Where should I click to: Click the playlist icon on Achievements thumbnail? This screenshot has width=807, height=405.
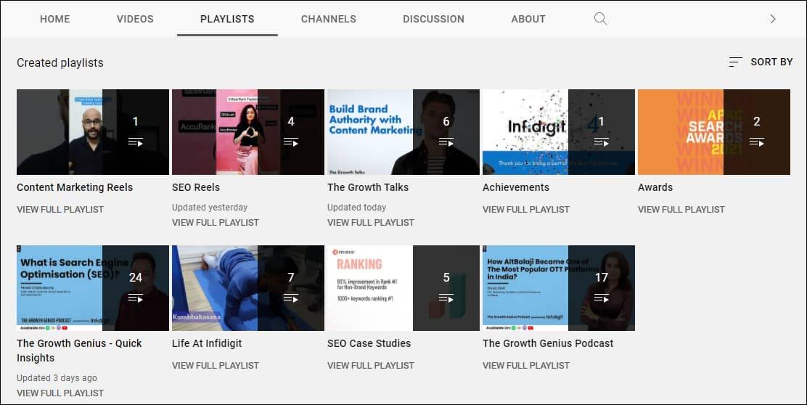(x=601, y=142)
